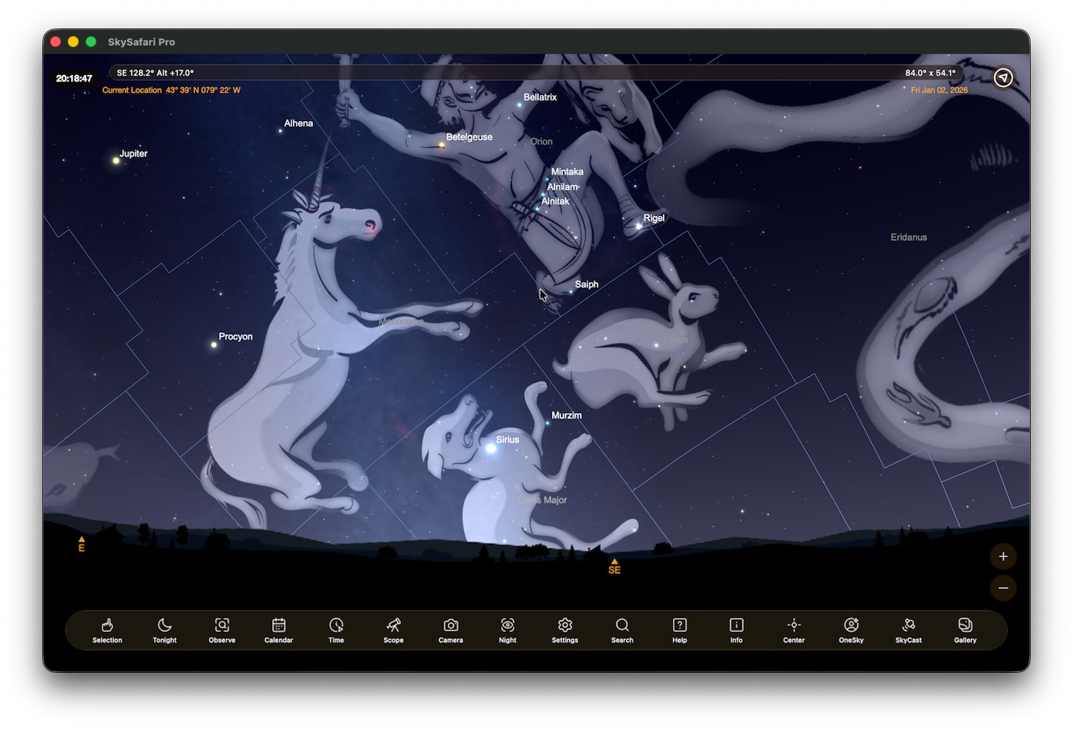Open the Help section
Viewport: 1073px width, 729px height.
click(x=679, y=630)
